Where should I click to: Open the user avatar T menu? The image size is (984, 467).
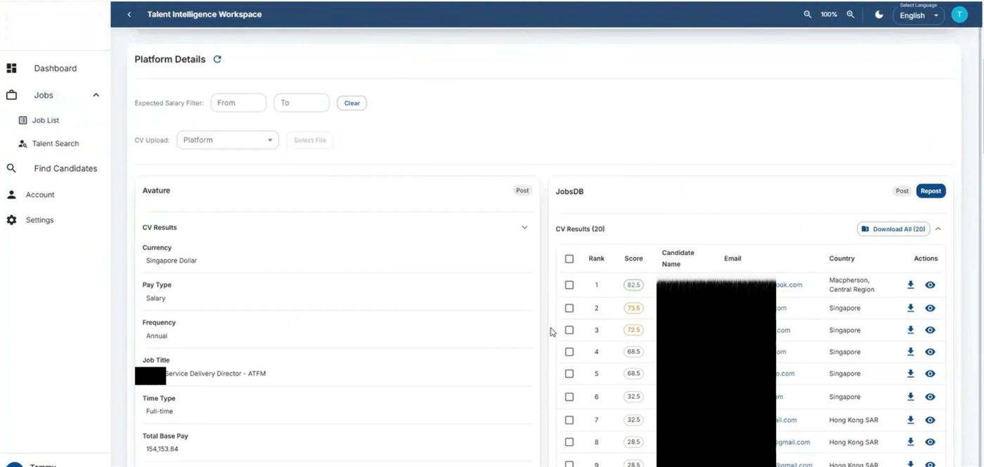(x=959, y=14)
